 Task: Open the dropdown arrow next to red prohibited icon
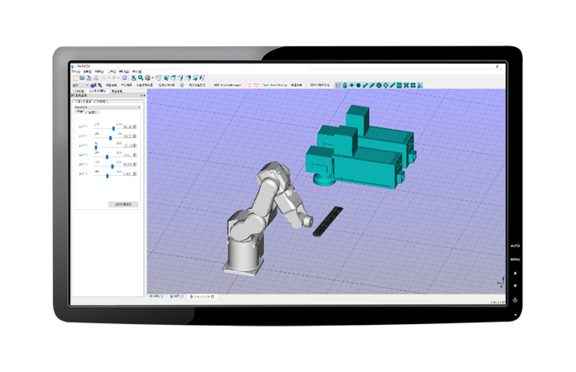point(152,78)
